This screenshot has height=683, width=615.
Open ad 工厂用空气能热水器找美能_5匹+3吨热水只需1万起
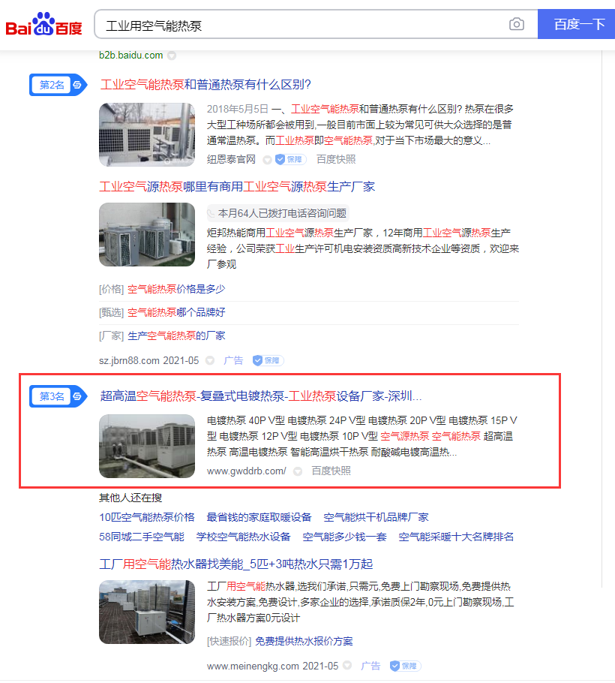(x=236, y=564)
